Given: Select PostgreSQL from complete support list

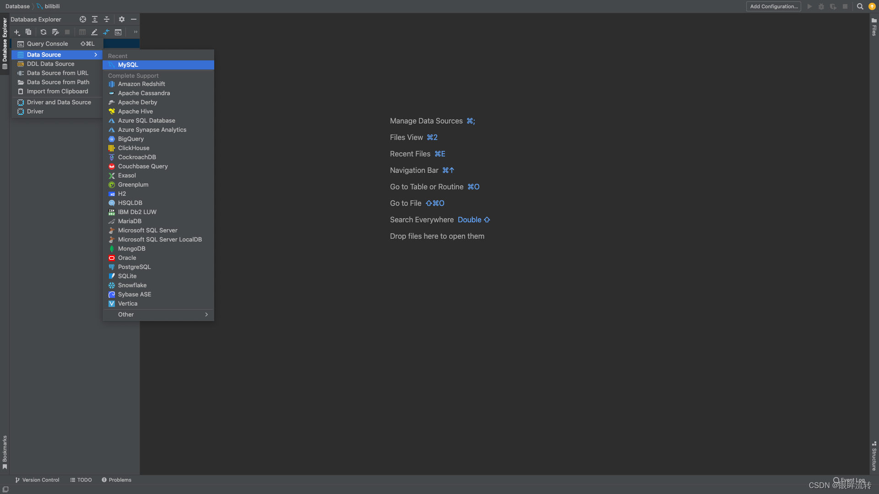Looking at the screenshot, I should point(134,267).
